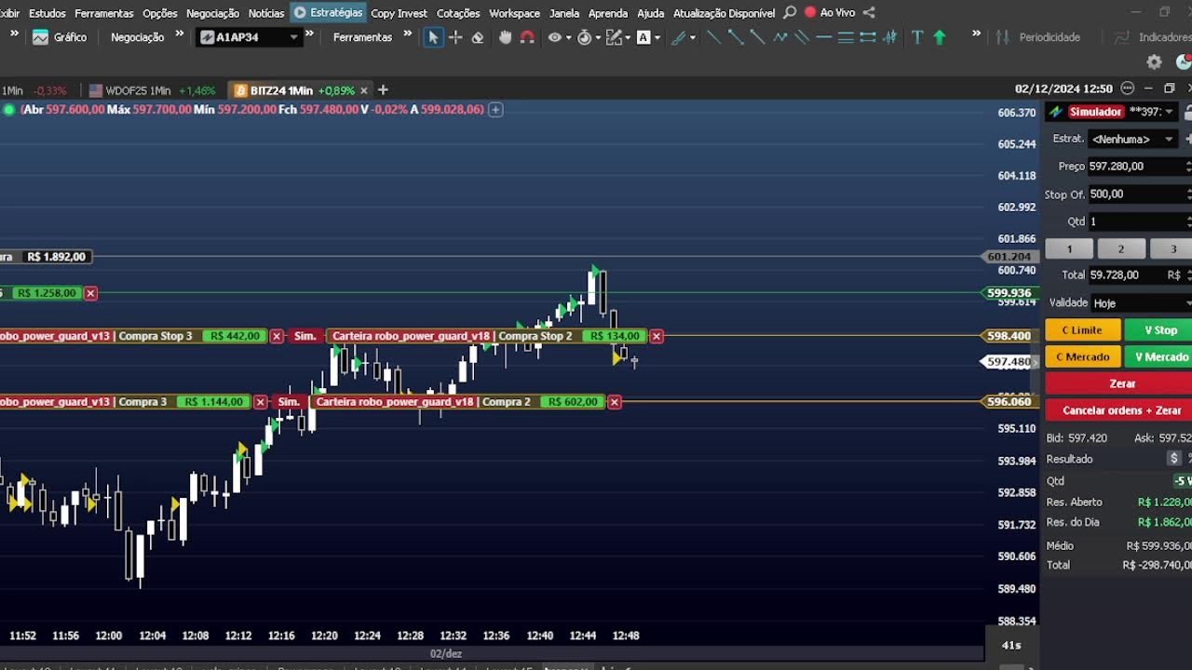Click the text box 'A' tool
The height and width of the screenshot is (670, 1192).
pyautogui.click(x=643, y=37)
